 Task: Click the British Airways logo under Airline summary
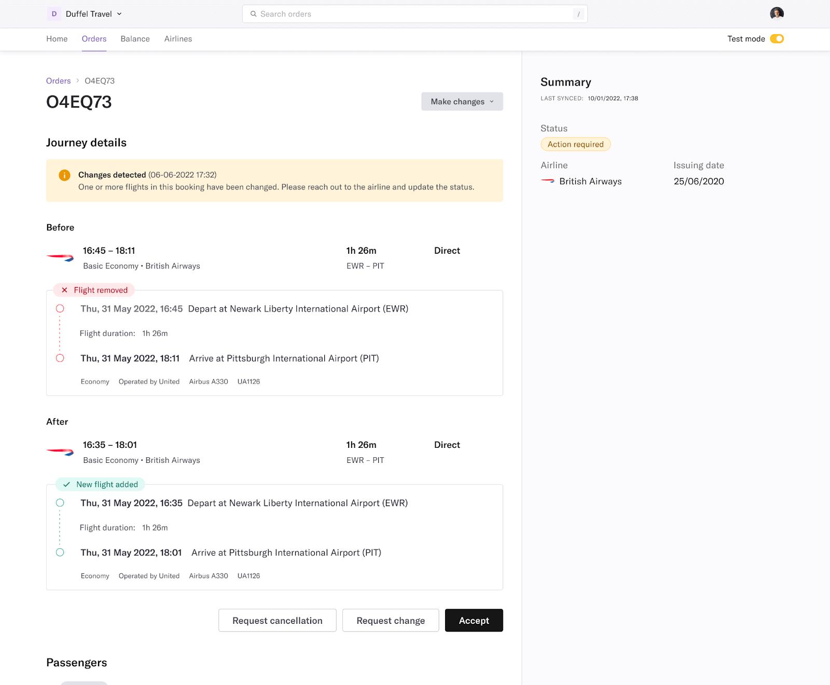(548, 181)
